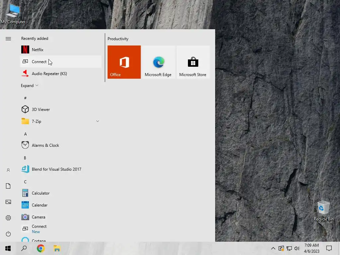Open the network icon in tray
Screen dimensions: 340x255
[289, 248]
